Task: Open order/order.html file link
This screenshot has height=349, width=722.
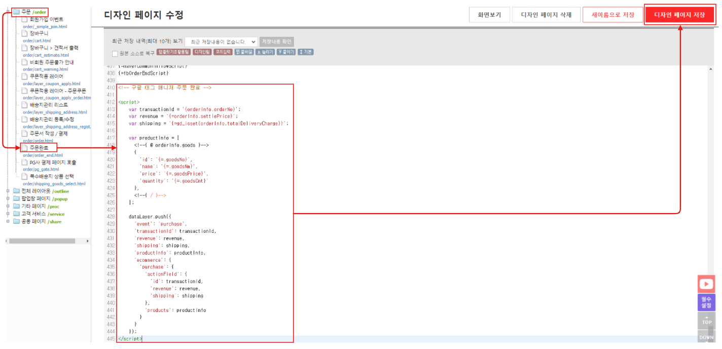Action: tap(38, 141)
